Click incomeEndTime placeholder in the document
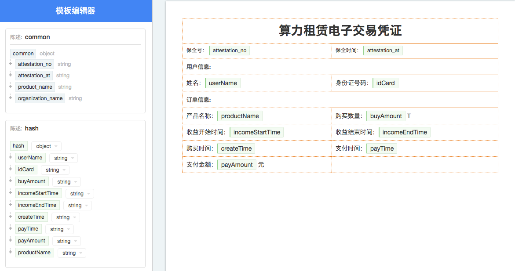Viewport: 515px width, 271px height. click(405, 132)
